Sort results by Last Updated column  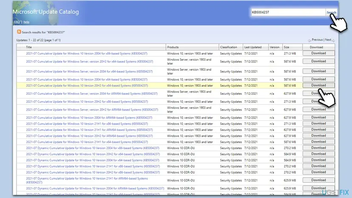pos(253,47)
